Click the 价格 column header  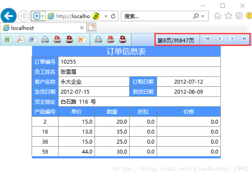pos(189,112)
